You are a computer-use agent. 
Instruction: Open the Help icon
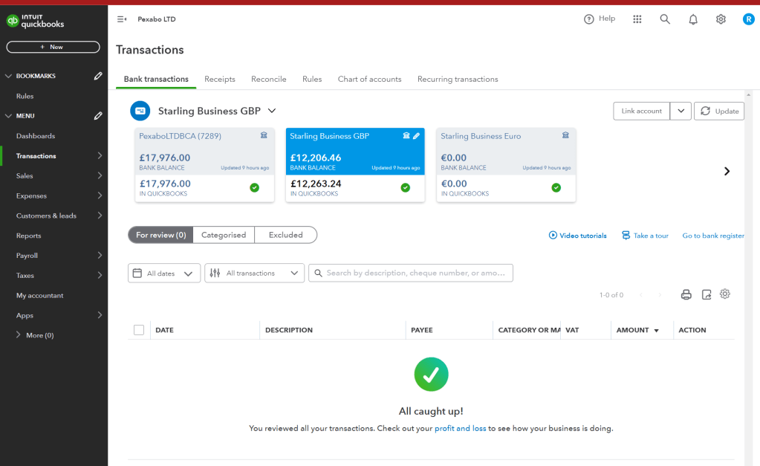(589, 19)
